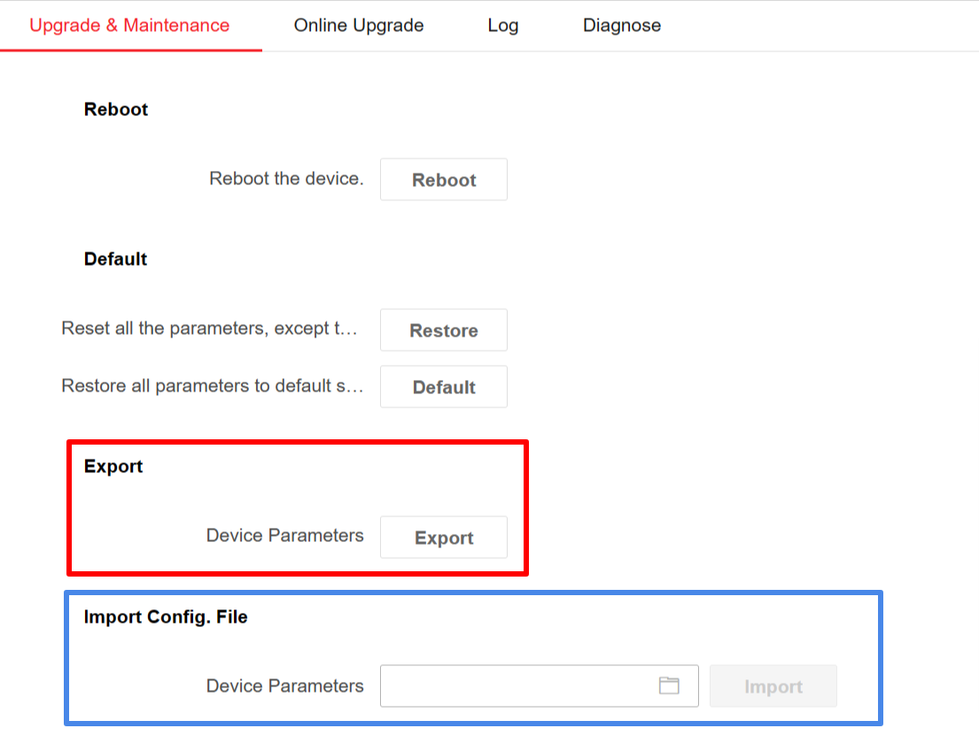Open the folder browse icon
The height and width of the screenshot is (736, 979).
click(669, 686)
